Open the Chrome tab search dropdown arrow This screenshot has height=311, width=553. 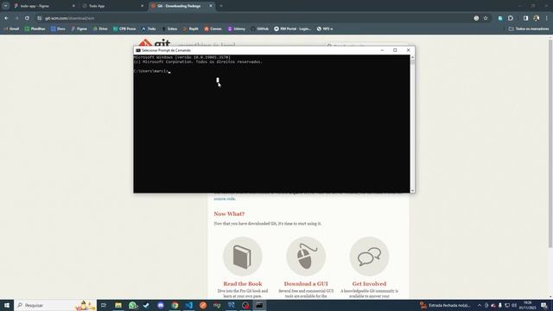6,6
